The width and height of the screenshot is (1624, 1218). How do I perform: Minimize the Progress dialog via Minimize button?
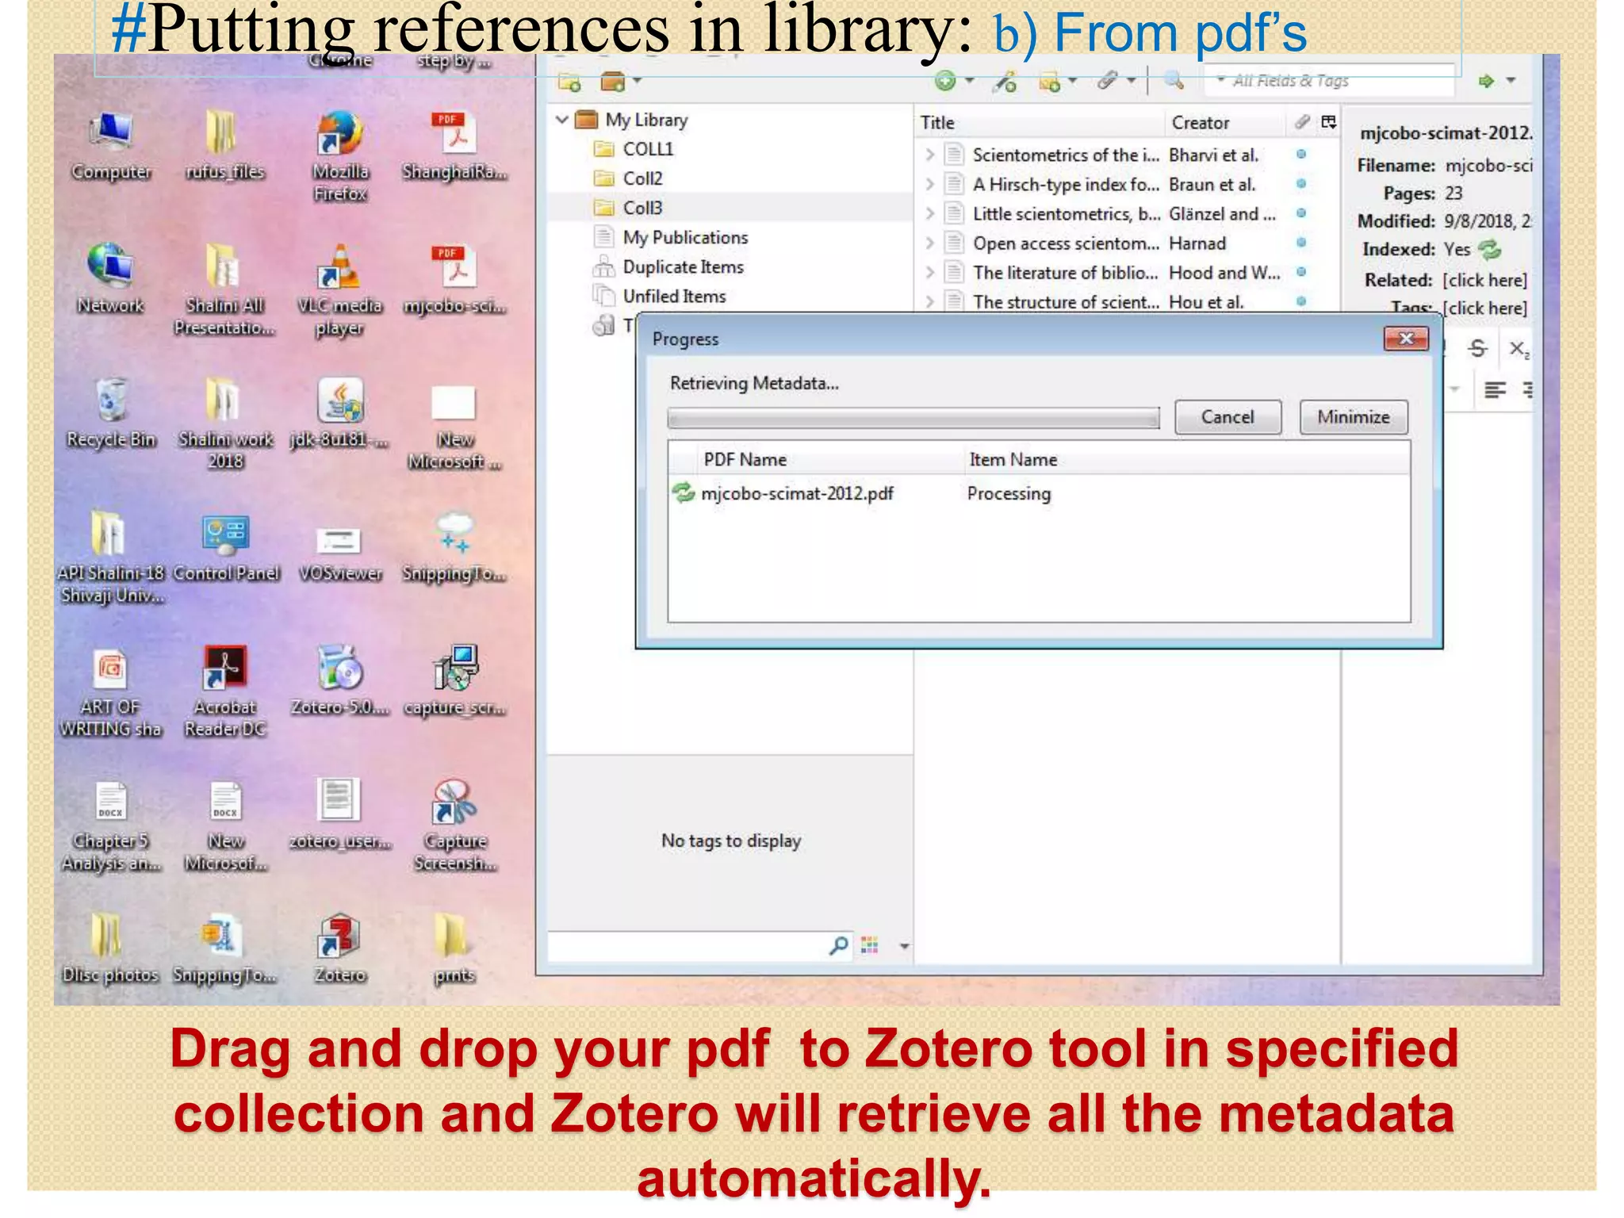coord(1354,417)
